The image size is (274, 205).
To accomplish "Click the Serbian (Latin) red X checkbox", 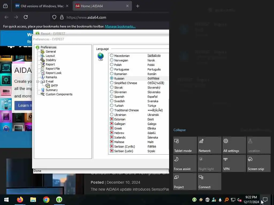I will coord(112,151).
